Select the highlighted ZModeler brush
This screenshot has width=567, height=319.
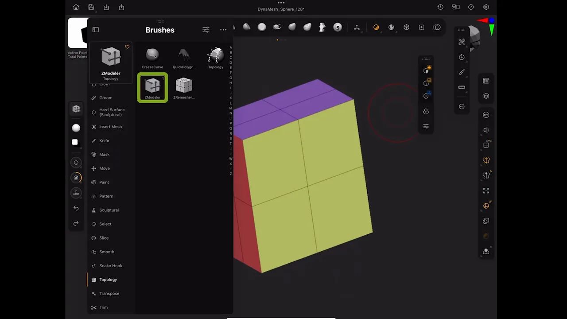coord(152,87)
